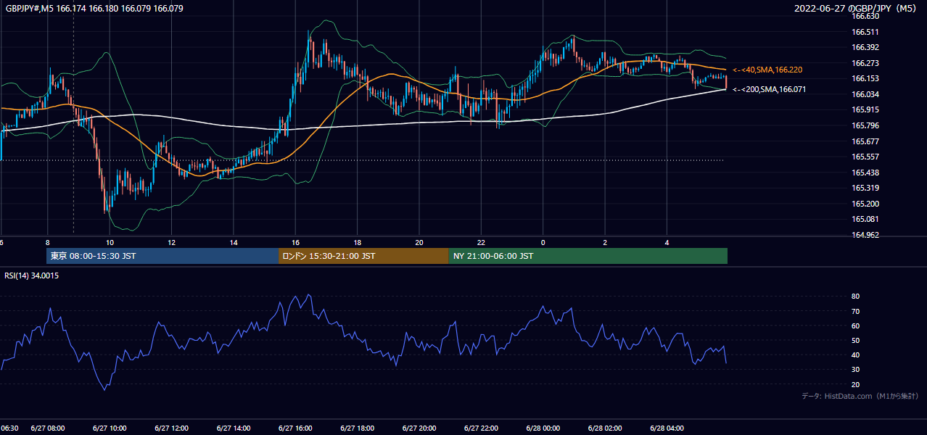Viewport: 927px width, 435px height.
Task: Click RSI scale value 30
Action: (855, 370)
